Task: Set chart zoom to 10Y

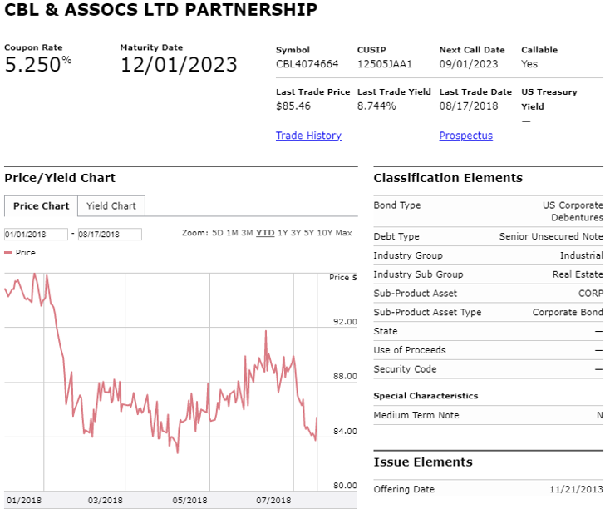Action: pyautogui.click(x=325, y=233)
